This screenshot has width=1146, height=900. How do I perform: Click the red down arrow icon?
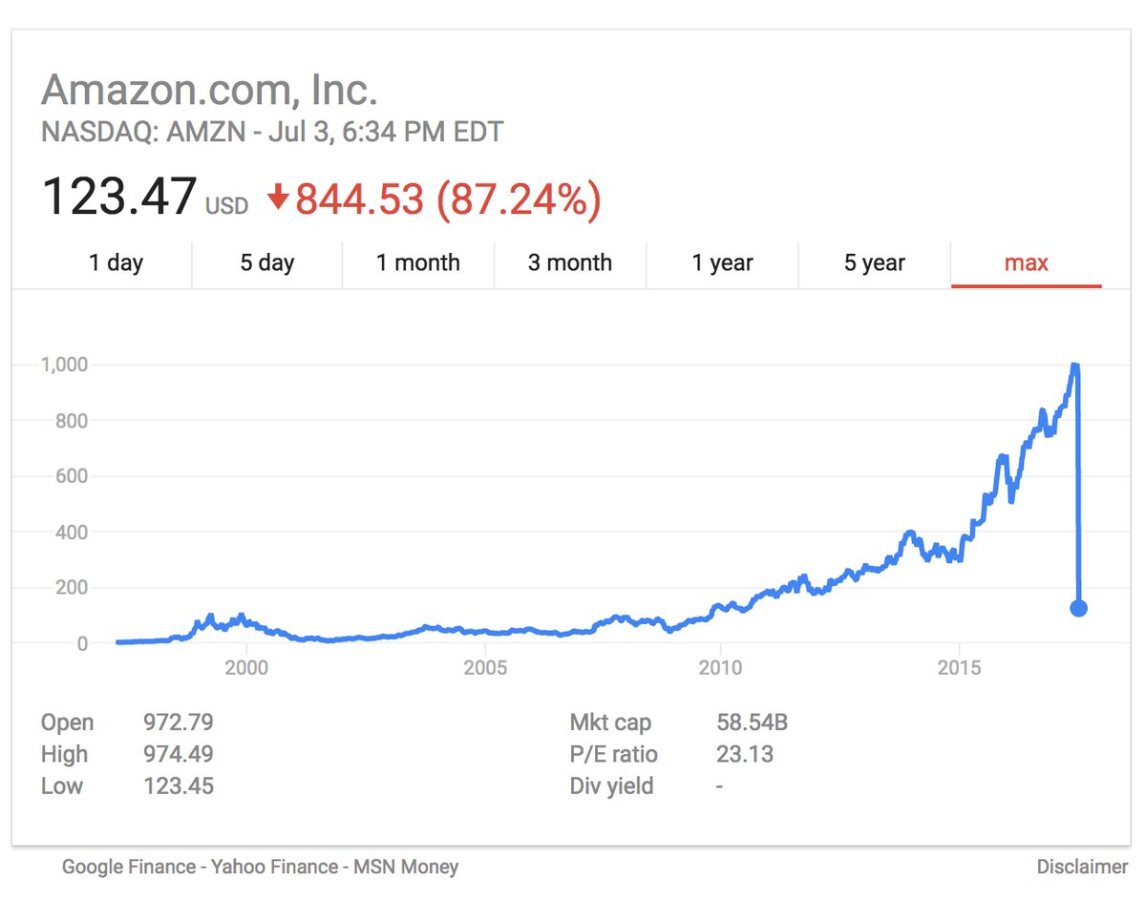click(278, 198)
